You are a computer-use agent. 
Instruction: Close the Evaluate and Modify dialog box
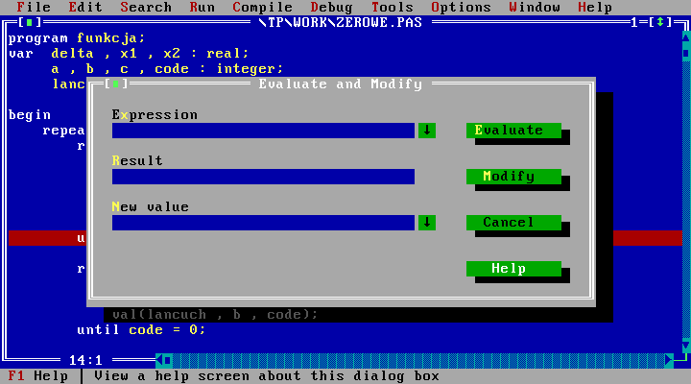[115, 84]
